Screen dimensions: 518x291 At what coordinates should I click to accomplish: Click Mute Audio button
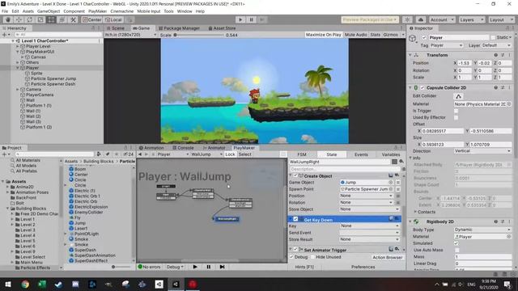[356, 35]
